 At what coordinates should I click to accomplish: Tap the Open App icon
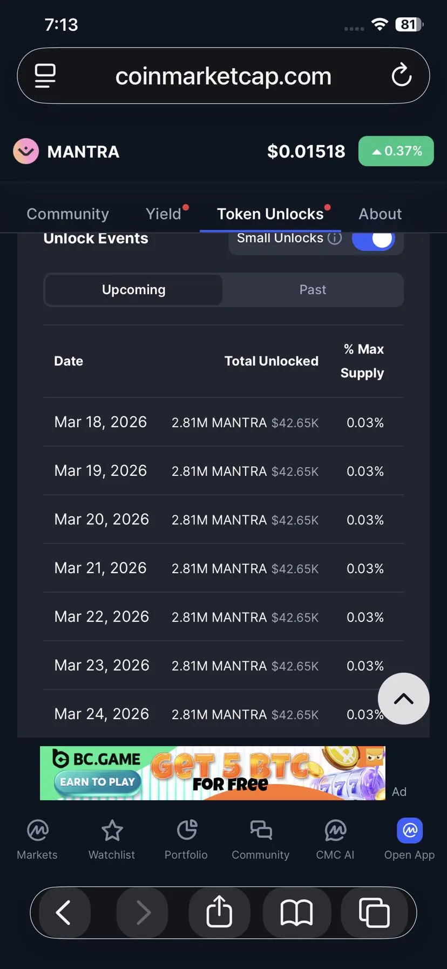(x=410, y=831)
